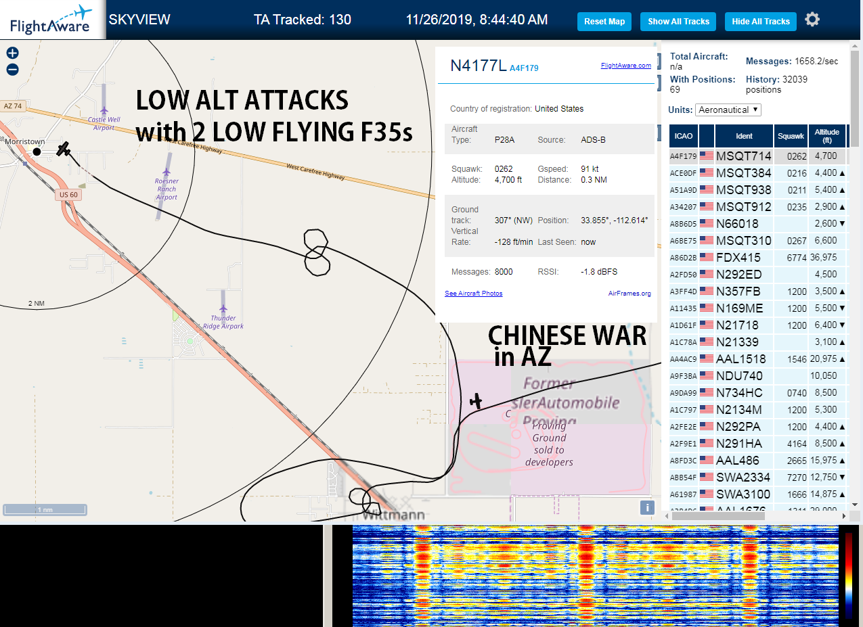Viewport: 863px width, 627px height.
Task: Select the N357FB row
Action: (x=758, y=291)
